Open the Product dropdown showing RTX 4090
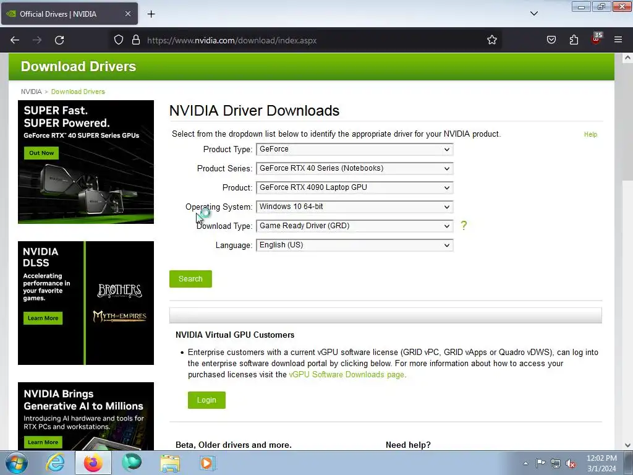Image resolution: width=633 pixels, height=475 pixels. 354,188
